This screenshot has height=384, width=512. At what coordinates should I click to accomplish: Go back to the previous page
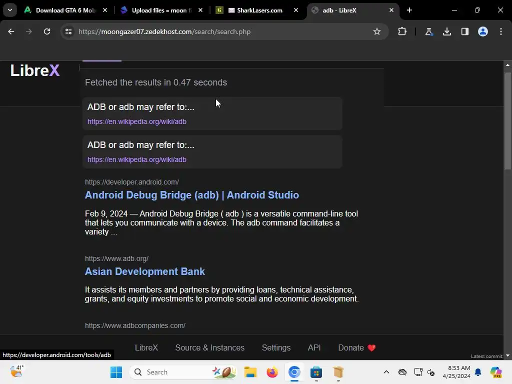pyautogui.click(x=11, y=31)
